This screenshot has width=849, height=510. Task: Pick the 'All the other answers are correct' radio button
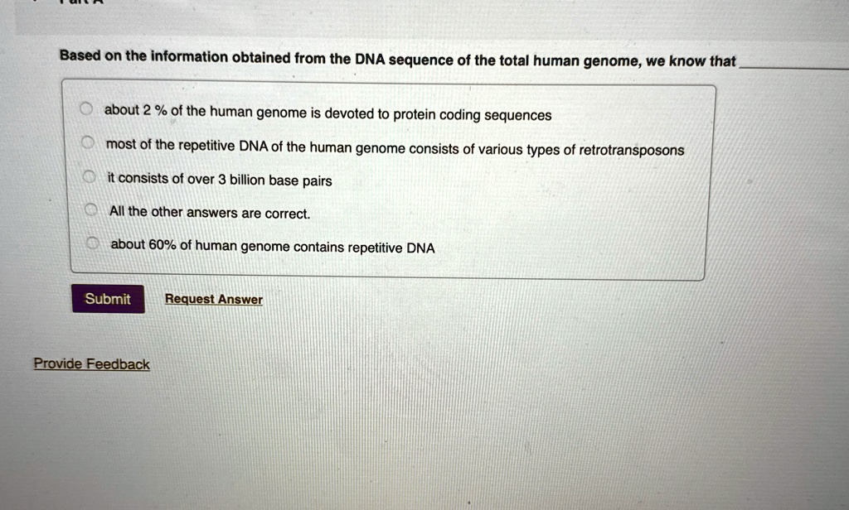[91, 209]
